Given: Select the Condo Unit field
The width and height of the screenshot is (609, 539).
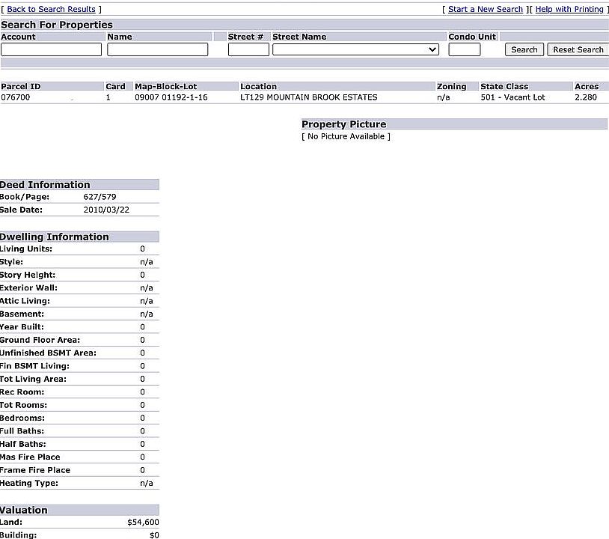Looking at the screenshot, I should point(465,49).
